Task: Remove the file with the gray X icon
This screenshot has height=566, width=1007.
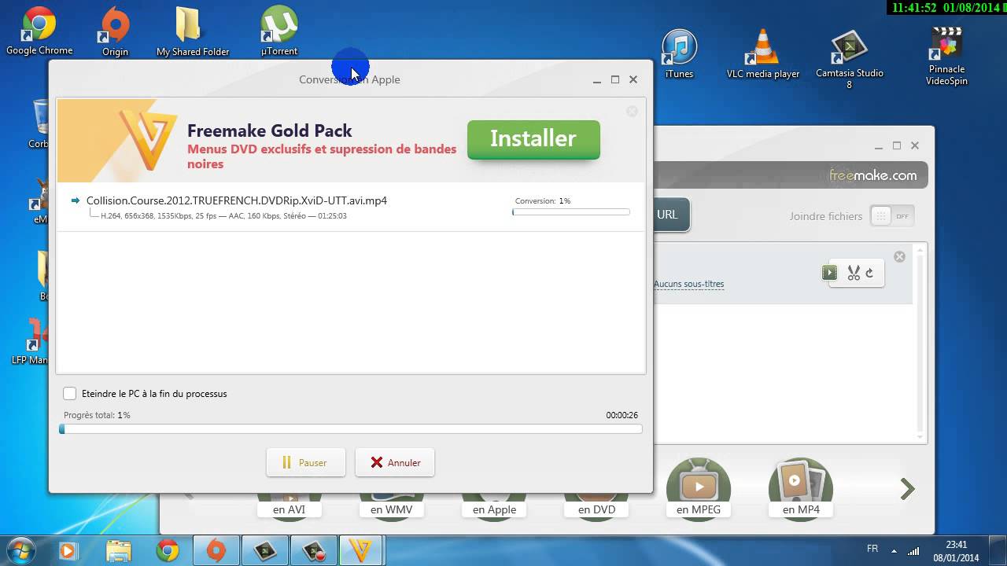Action: (x=899, y=256)
